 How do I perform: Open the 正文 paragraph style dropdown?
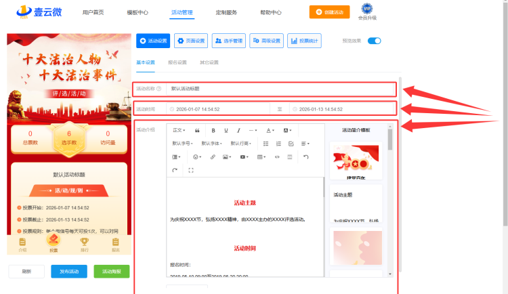coord(179,130)
